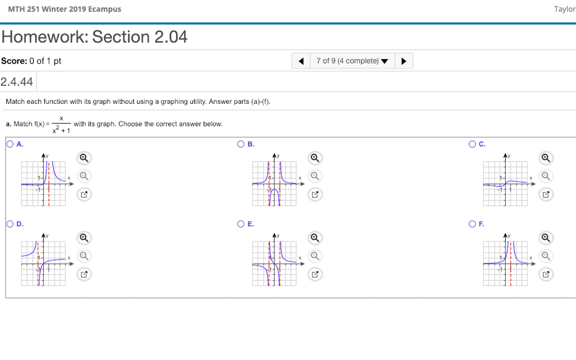Open graph C in a larger view
Screen dimensions: 576x360
pos(546,194)
